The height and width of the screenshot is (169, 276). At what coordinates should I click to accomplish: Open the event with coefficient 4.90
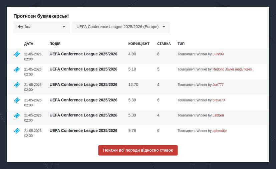(x=83, y=54)
